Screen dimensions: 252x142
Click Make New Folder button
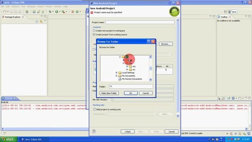point(109,93)
